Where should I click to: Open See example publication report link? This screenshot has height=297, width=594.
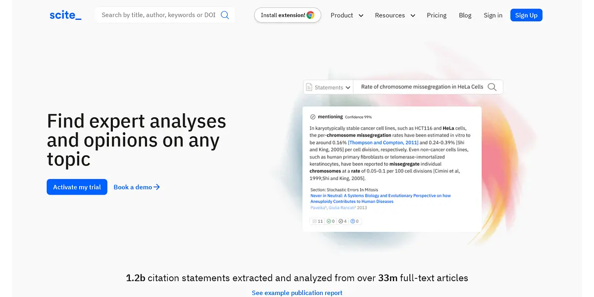pyautogui.click(x=297, y=293)
